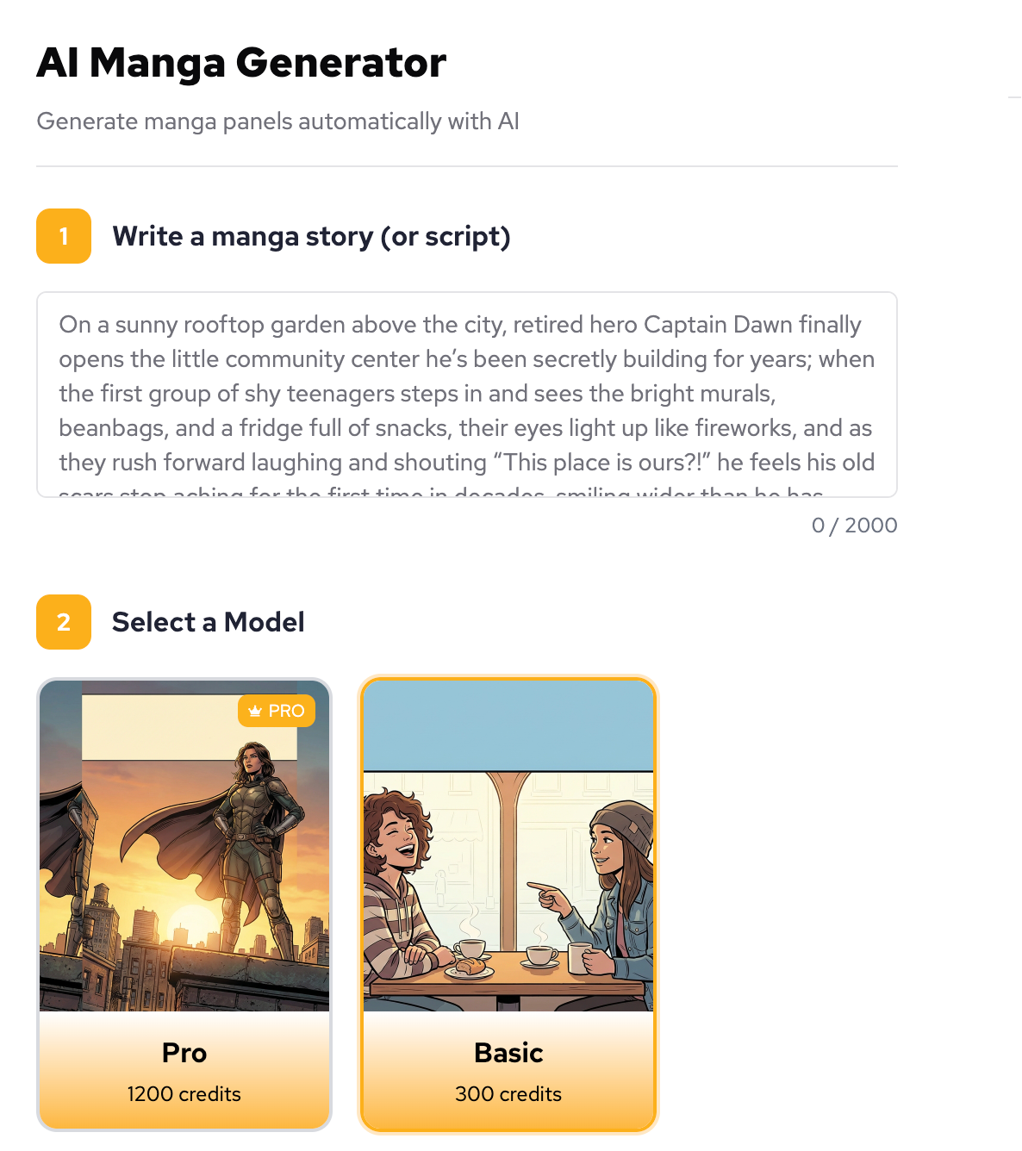
Task: Click the "0 / 2000" character counter
Action: (x=854, y=526)
